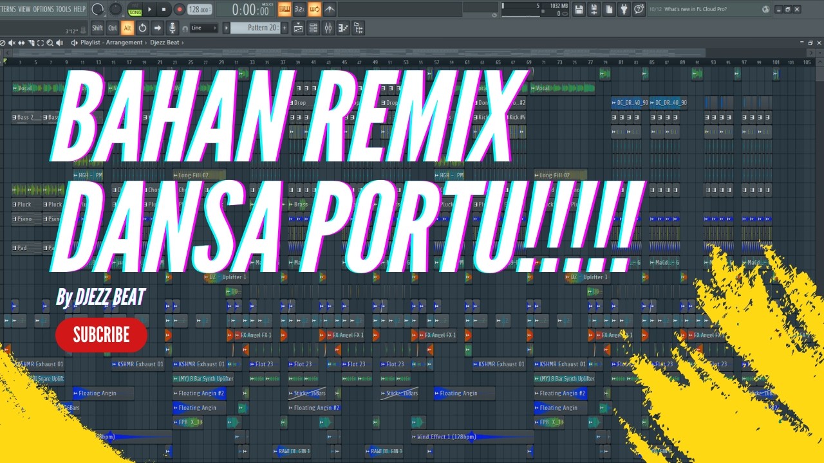Viewport: 824px width, 463px height.
Task: Click the document page icon beside save
Action: pyautogui.click(x=609, y=9)
